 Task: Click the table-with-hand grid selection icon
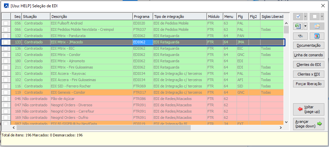(317, 26)
